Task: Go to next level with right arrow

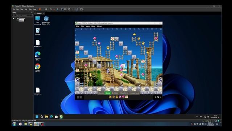Action: coord(81,97)
